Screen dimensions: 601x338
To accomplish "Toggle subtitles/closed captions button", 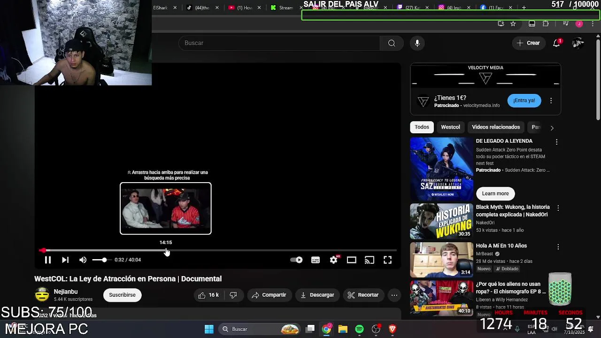I will [x=316, y=260].
